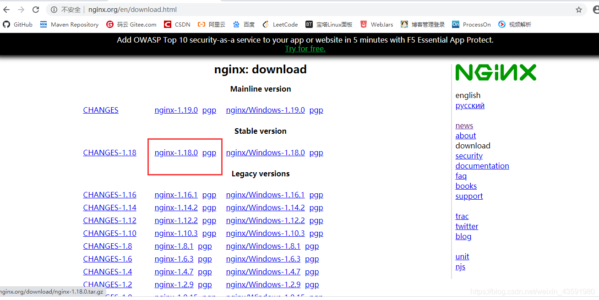Click the green NGINX logo
The image size is (599, 300).
click(x=496, y=72)
